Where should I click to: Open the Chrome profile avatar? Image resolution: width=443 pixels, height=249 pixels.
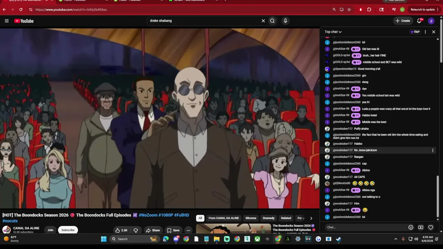click(402, 10)
